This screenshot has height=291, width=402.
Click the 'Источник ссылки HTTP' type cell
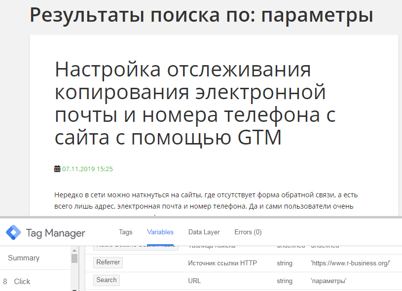pyautogui.click(x=222, y=263)
